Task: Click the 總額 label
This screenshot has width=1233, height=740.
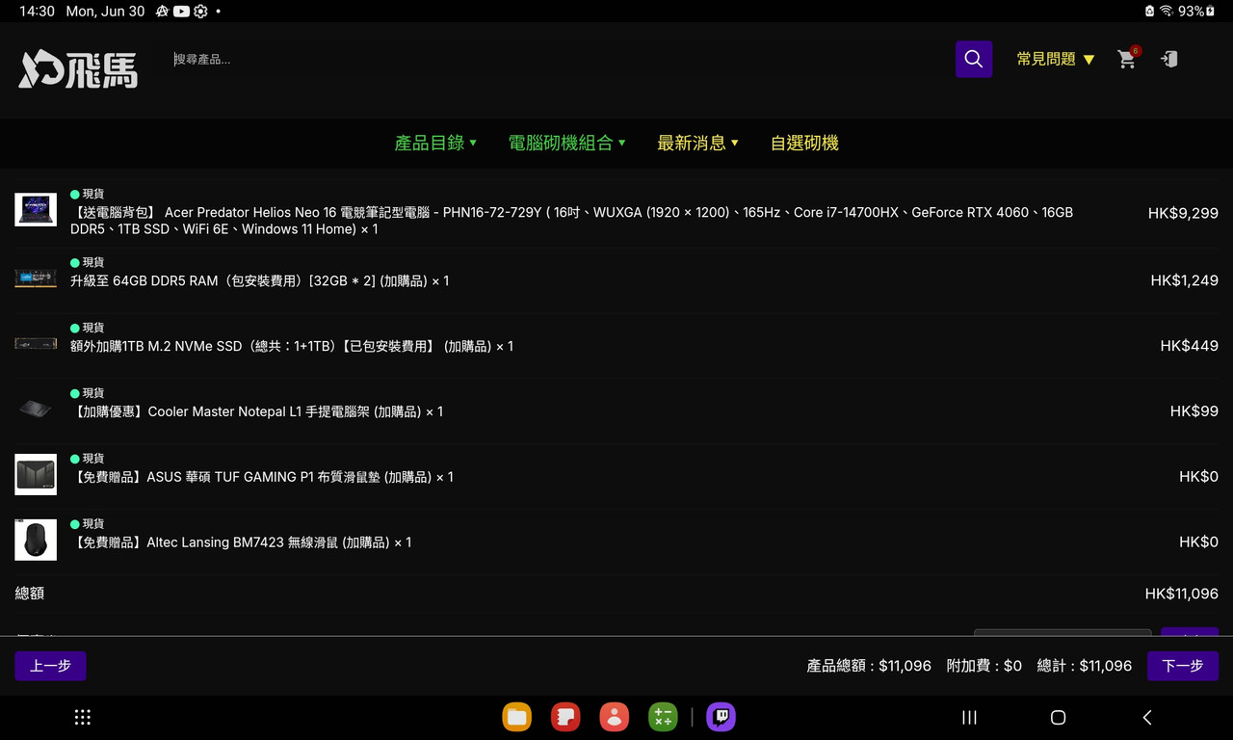Action: coord(30,594)
